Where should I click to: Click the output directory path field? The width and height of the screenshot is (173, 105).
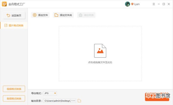tap(57, 101)
